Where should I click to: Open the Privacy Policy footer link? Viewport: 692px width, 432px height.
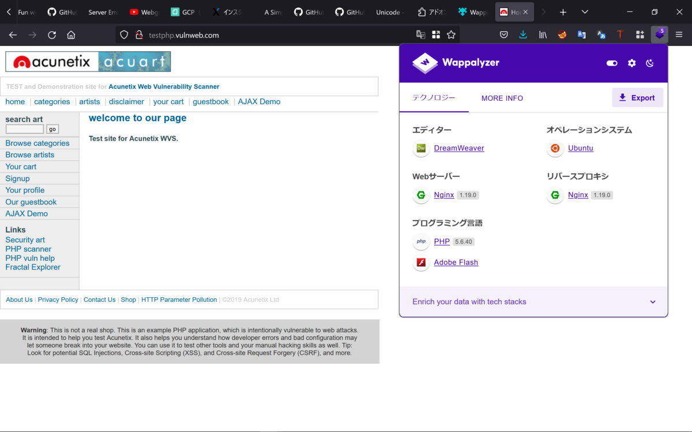58,300
